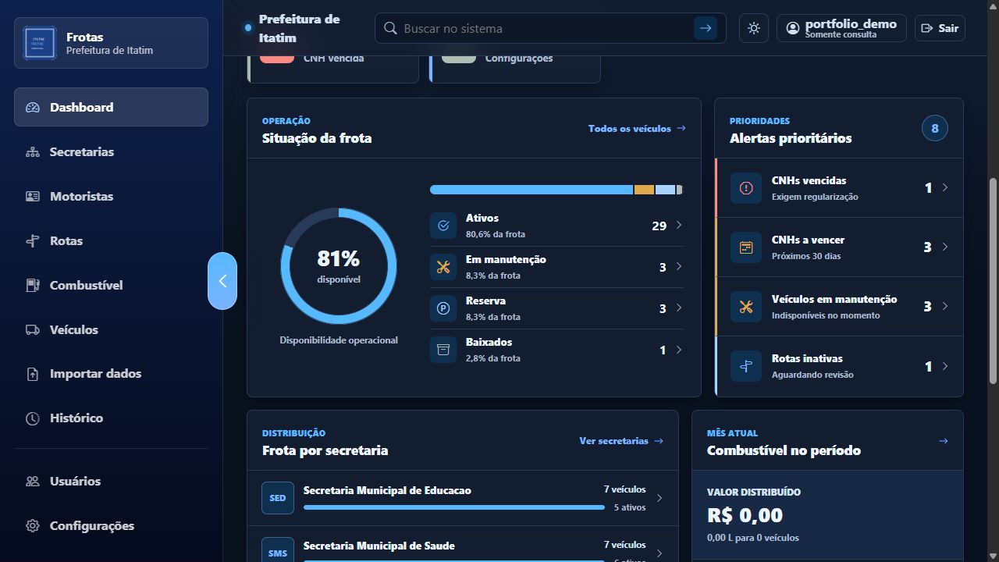The image size is (999, 562).
Task: Click the Frotas logo thumbnail
Action: coord(40,43)
